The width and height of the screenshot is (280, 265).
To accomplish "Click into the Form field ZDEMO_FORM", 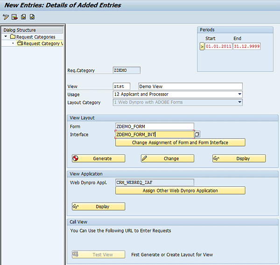I will click(154, 126).
